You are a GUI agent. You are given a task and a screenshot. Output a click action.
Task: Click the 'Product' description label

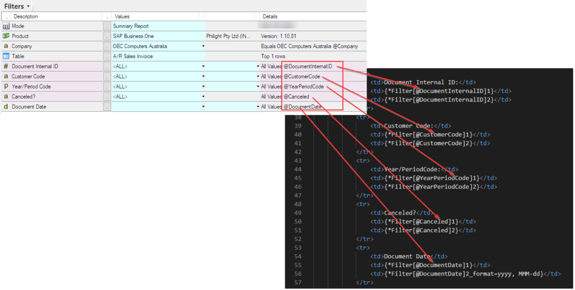tap(20, 36)
